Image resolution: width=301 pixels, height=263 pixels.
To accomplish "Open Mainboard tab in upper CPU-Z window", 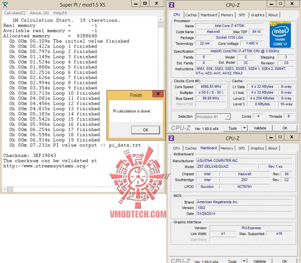I will (x=209, y=15).
